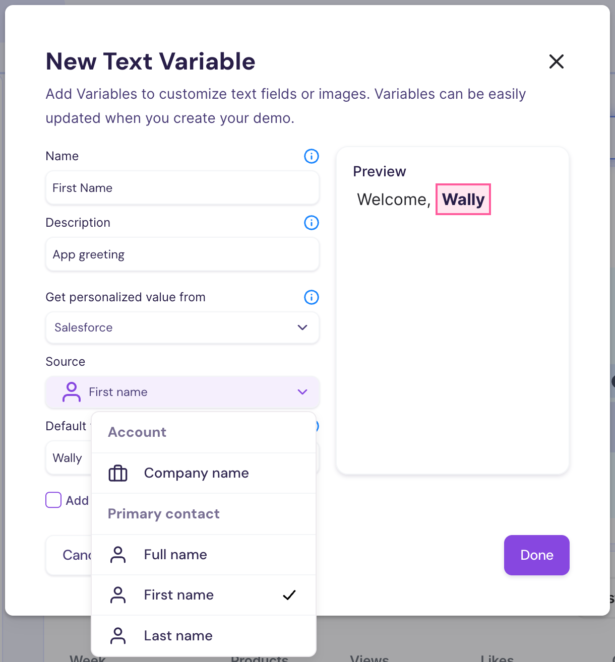Click the person icon beside Full name
The height and width of the screenshot is (662, 615).
pos(118,555)
